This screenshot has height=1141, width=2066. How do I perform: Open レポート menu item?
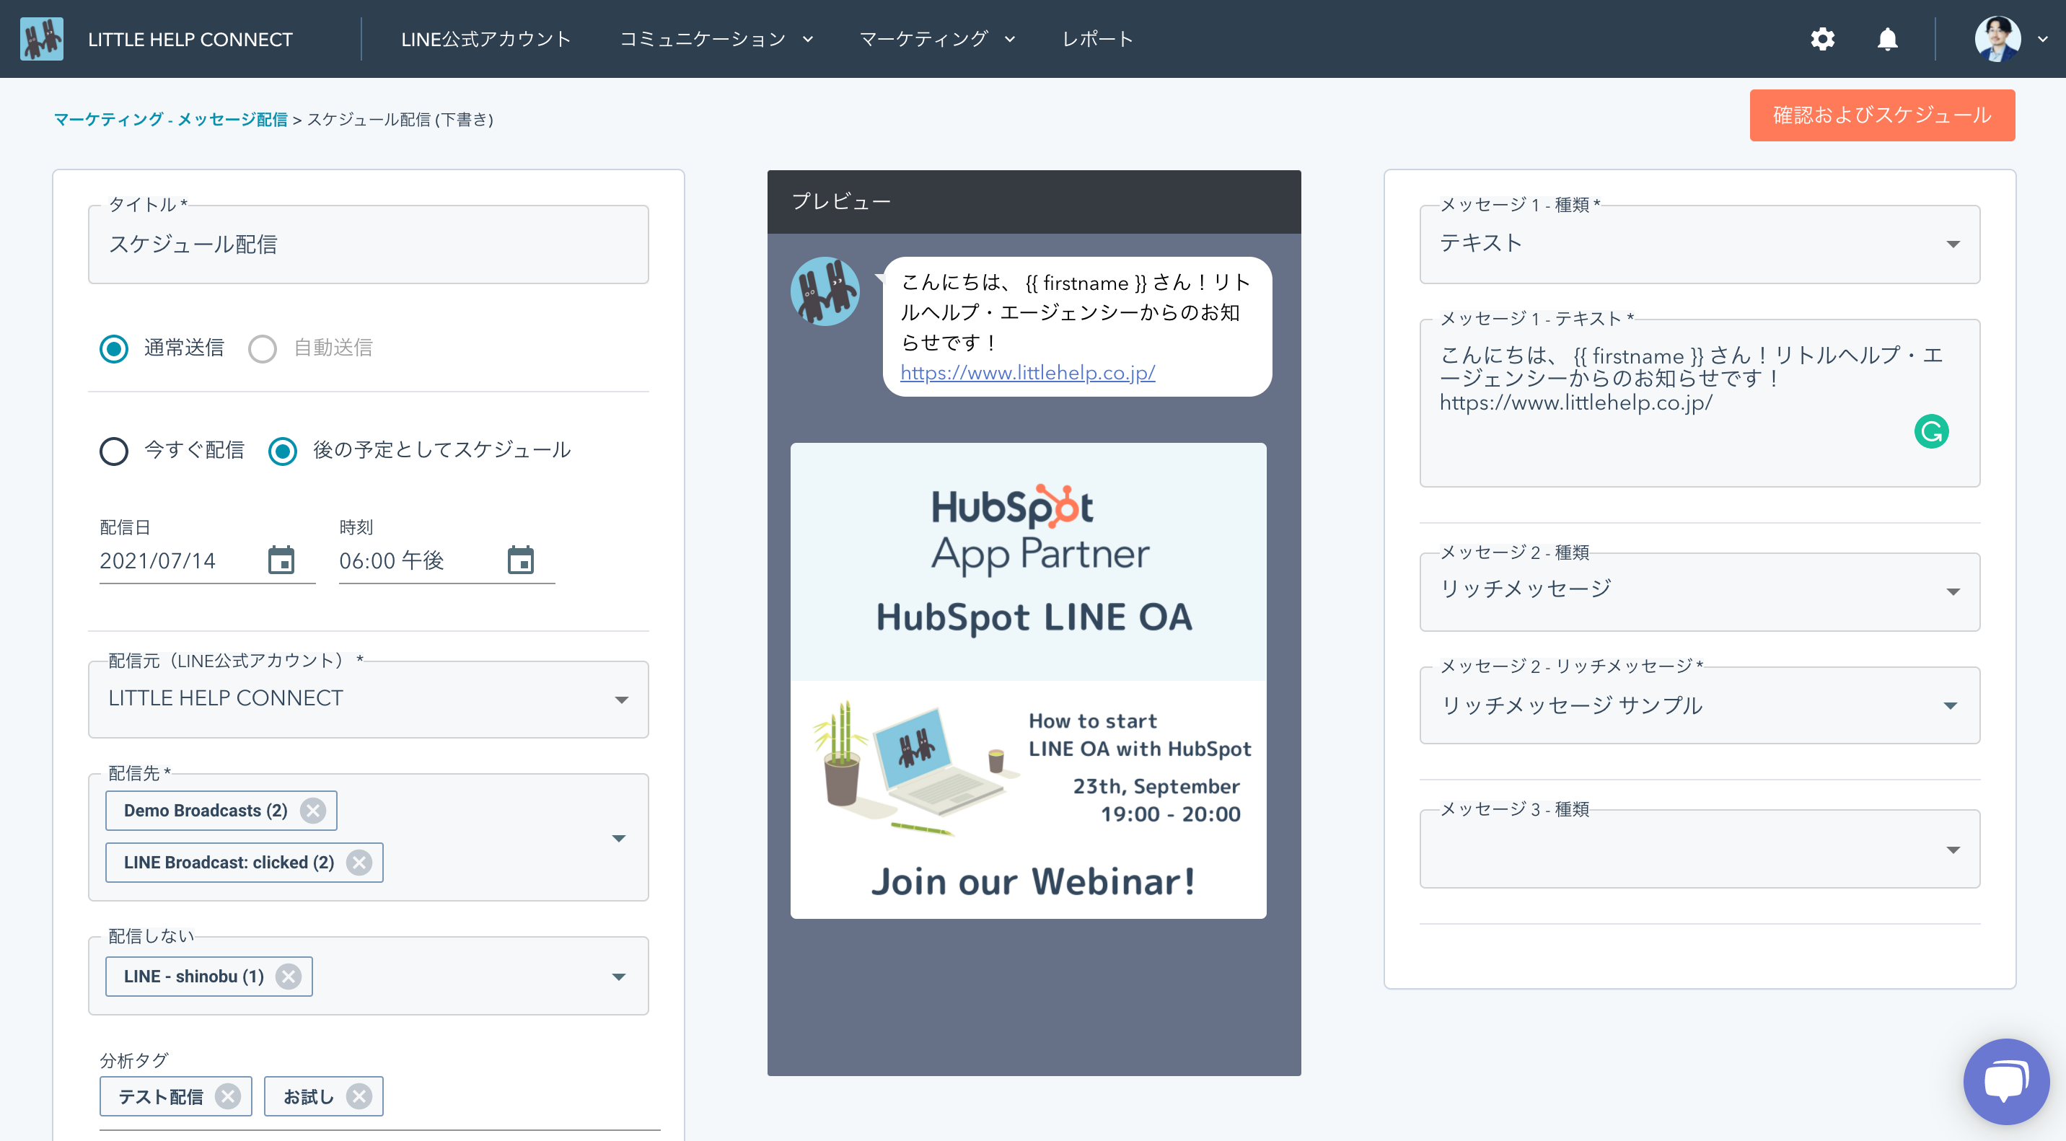[1097, 38]
